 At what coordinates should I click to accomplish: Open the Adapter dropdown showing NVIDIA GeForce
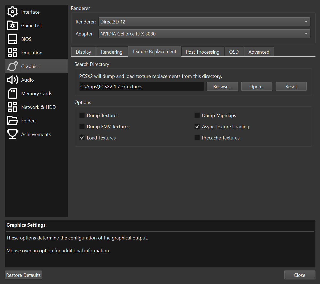[205, 34]
